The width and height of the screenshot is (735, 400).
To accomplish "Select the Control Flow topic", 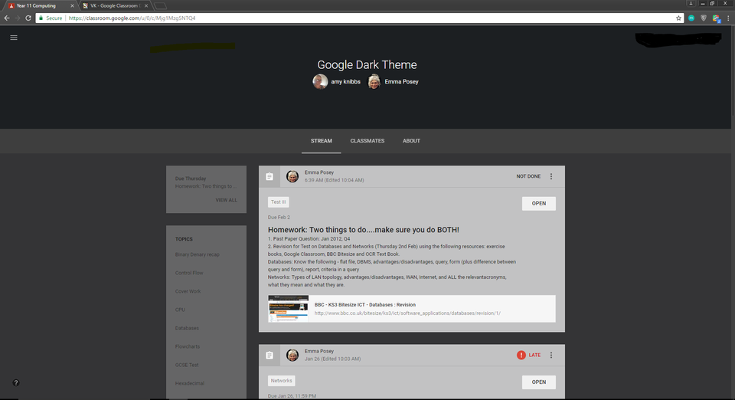I will 189,273.
